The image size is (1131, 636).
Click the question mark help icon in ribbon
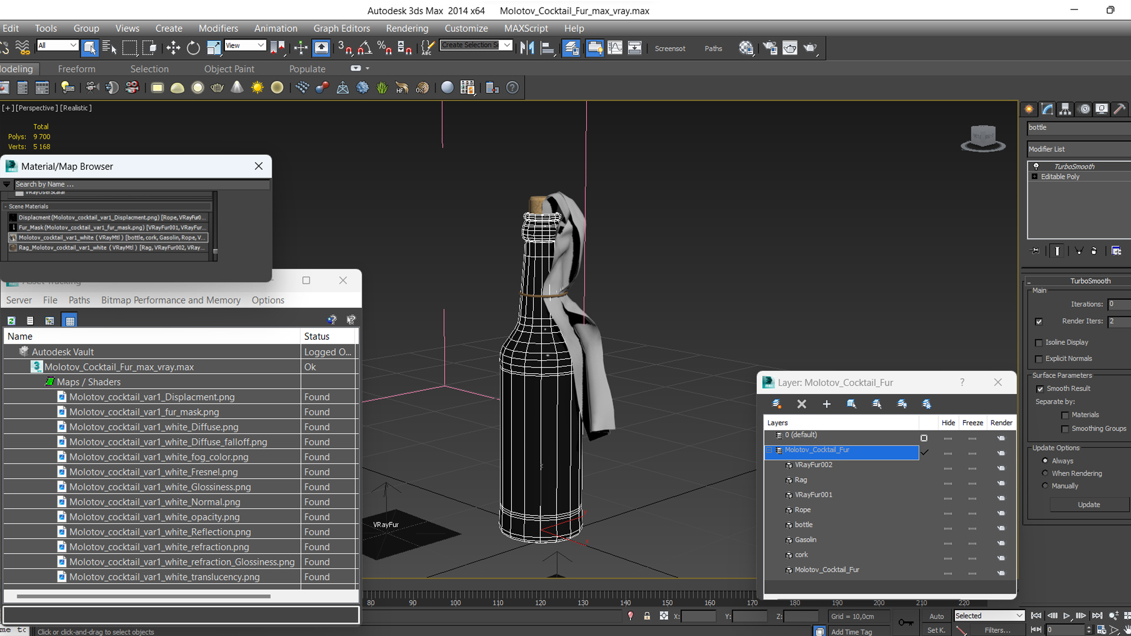(512, 88)
